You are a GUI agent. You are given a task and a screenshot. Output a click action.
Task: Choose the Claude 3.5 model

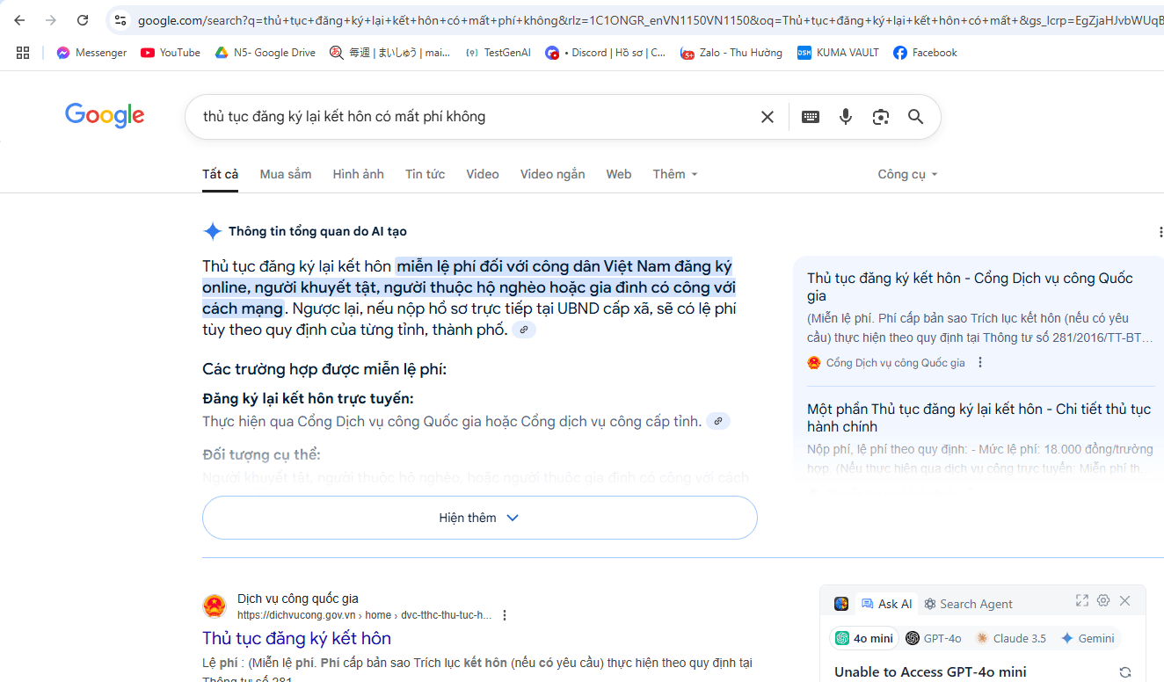coord(1011,638)
